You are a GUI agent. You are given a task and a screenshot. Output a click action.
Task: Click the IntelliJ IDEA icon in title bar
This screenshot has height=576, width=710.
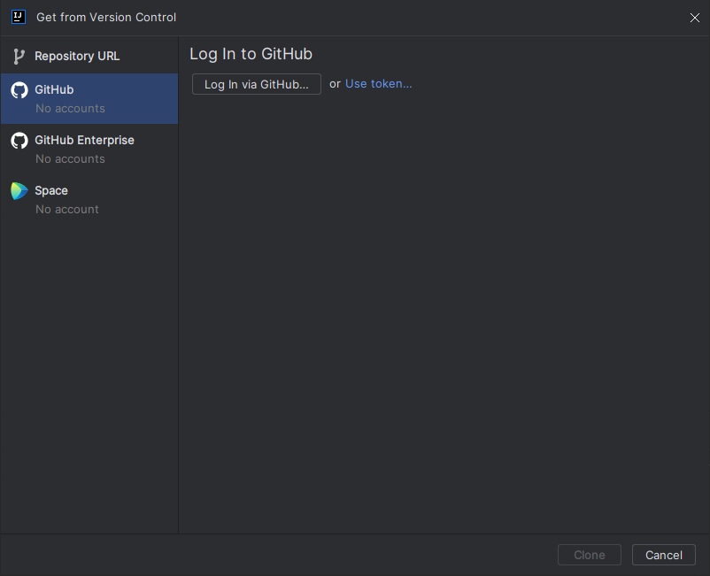coord(18,17)
